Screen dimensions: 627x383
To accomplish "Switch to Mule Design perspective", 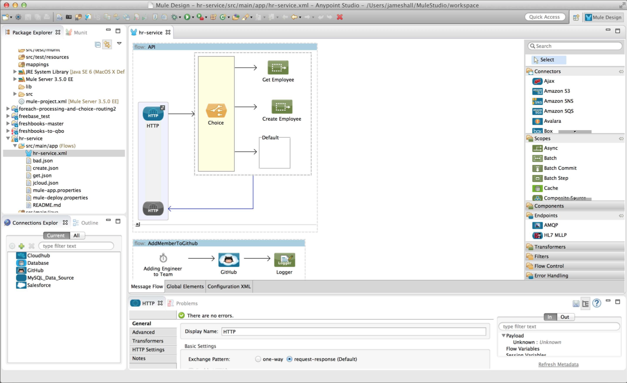I will [604, 17].
